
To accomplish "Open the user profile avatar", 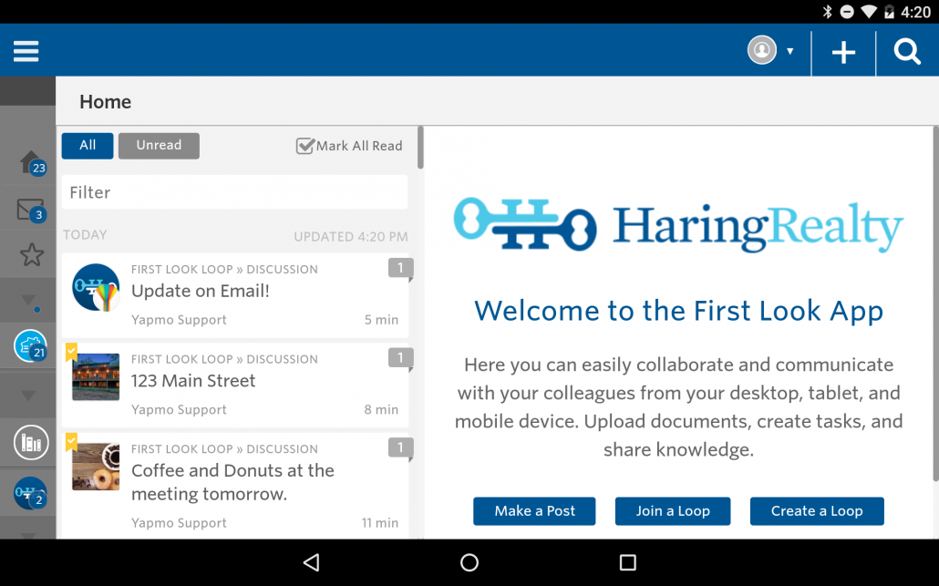I will pyautogui.click(x=762, y=50).
